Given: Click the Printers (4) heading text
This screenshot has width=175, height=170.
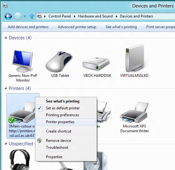Looking at the screenshot, I should [x=20, y=88].
